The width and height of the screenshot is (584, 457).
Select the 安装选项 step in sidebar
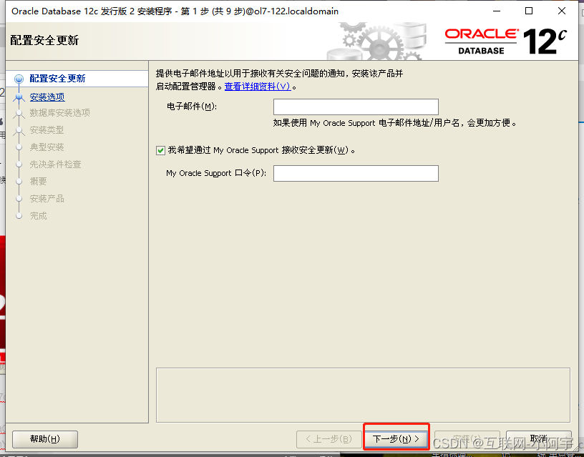pos(47,97)
